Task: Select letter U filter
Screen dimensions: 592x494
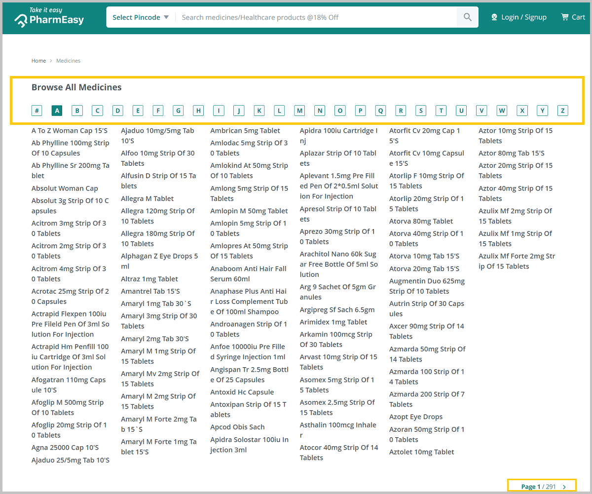Action: (461, 111)
